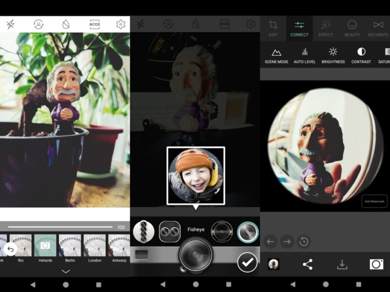
Task: Open the Contrast correction tool
Action: [361, 55]
